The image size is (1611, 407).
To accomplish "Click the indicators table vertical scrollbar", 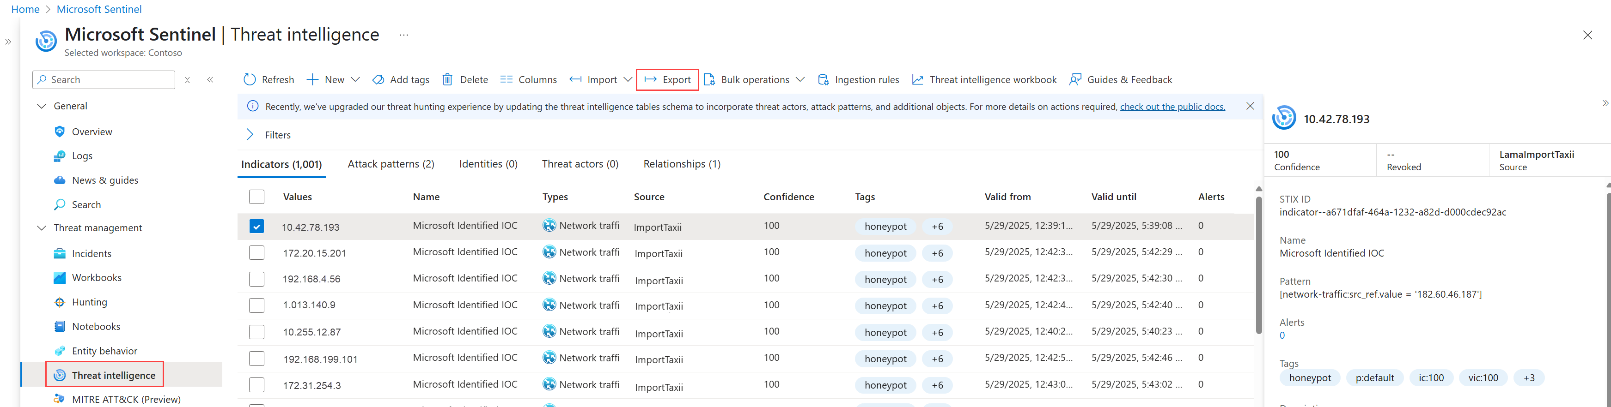I will pos(1258,265).
